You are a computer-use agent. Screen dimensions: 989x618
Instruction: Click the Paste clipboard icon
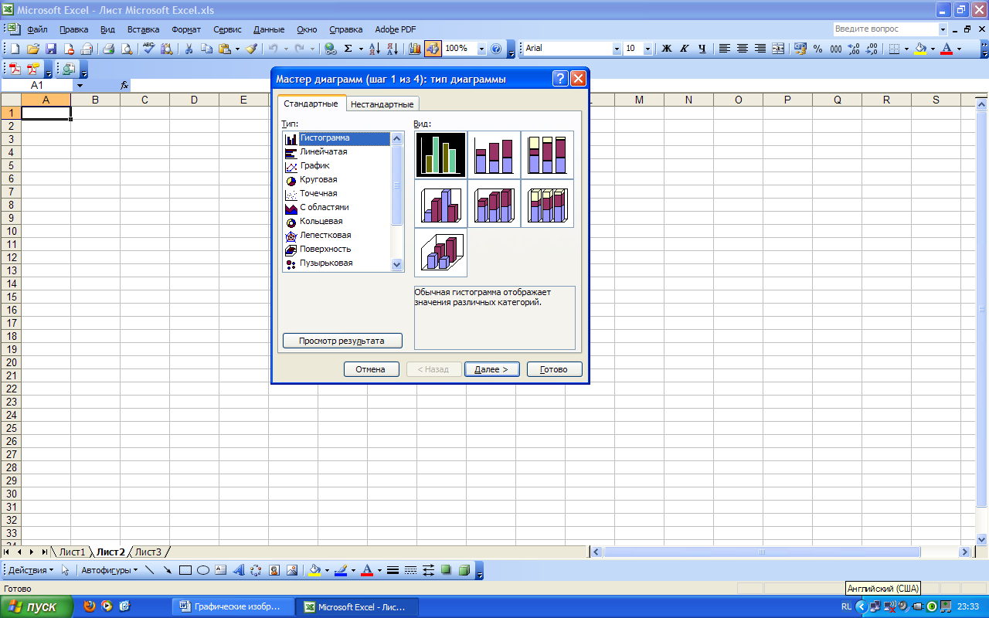click(224, 49)
